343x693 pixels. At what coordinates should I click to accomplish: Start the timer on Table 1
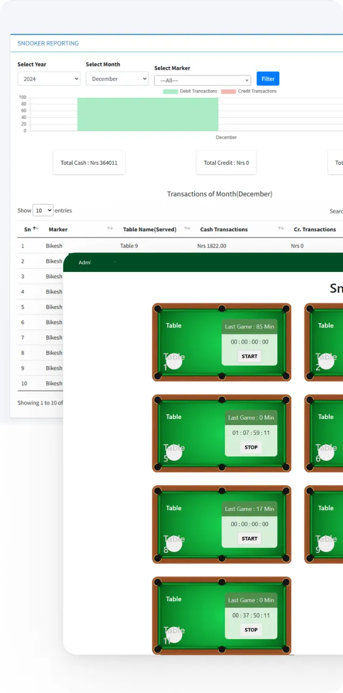(x=250, y=356)
